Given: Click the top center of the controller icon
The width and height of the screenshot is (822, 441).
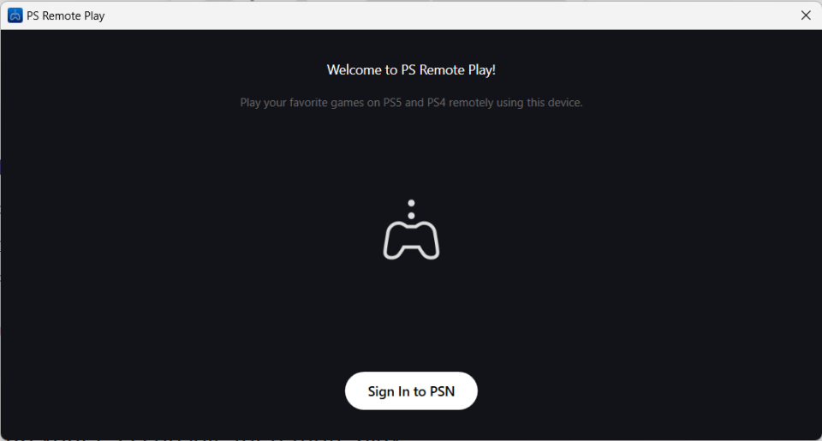Looking at the screenshot, I should pos(411,224).
